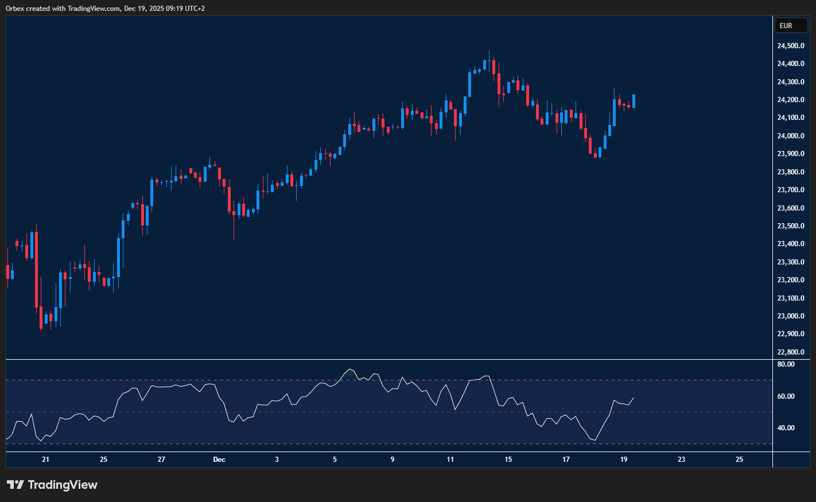
Task: Click the most recent blue candlestick
Action: pyautogui.click(x=634, y=101)
